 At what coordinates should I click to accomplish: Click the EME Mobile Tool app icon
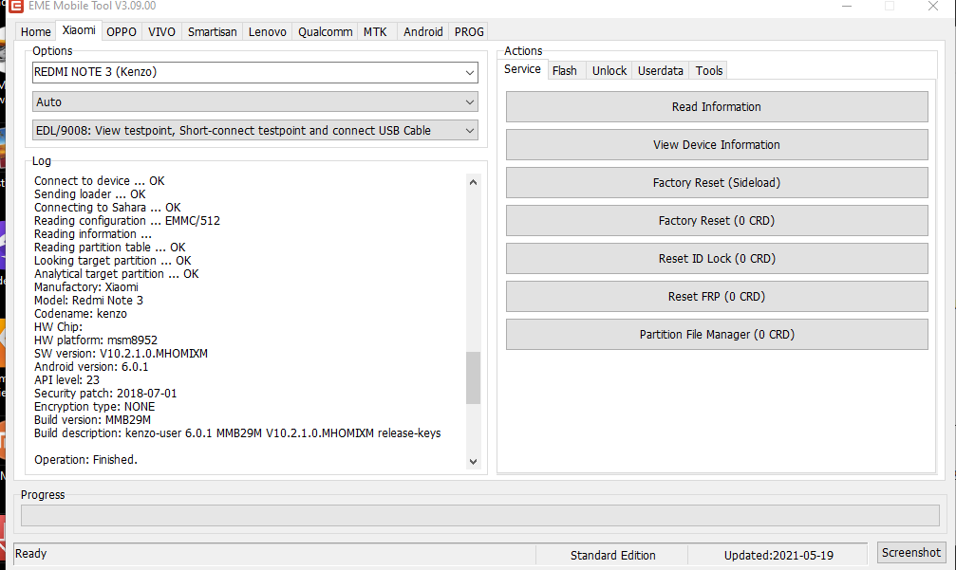point(16,6)
